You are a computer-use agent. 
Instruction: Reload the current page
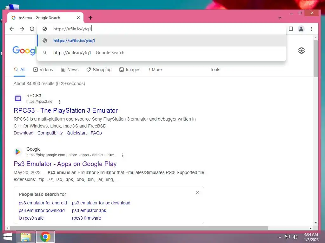(x=32, y=29)
